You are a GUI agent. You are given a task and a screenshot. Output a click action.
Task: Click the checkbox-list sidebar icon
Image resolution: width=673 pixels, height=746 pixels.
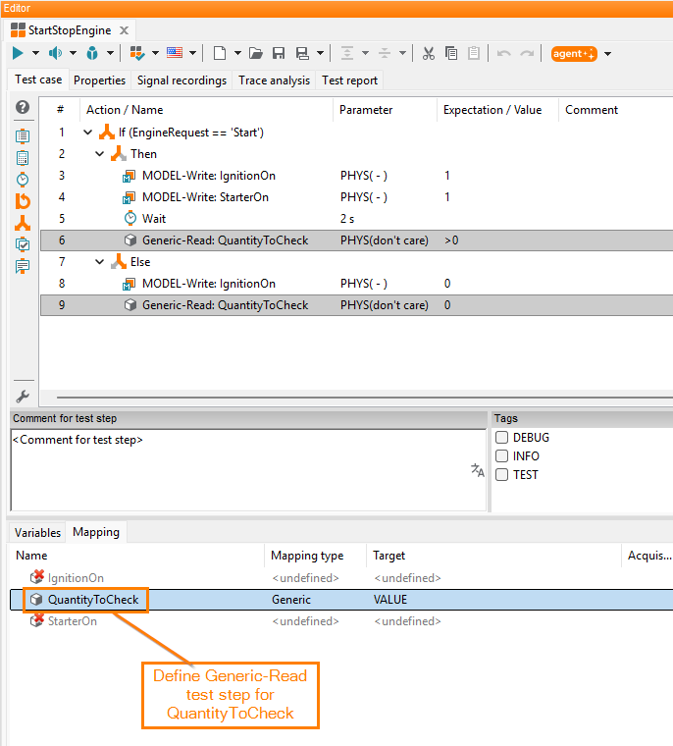click(23, 244)
